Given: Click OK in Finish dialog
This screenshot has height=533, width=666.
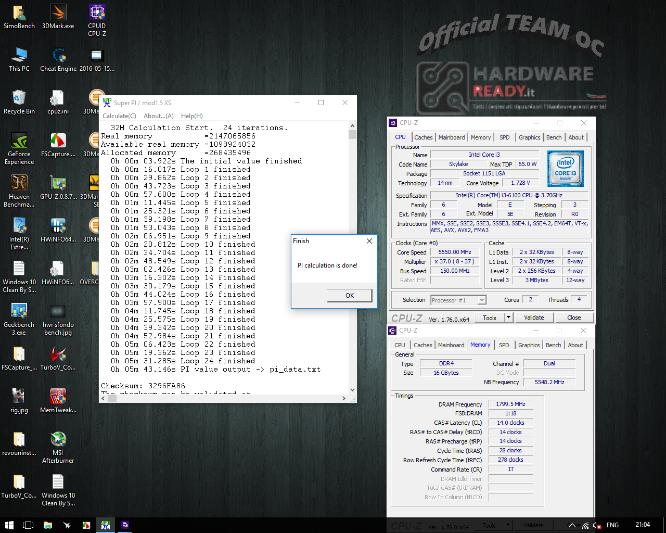Looking at the screenshot, I should (350, 296).
